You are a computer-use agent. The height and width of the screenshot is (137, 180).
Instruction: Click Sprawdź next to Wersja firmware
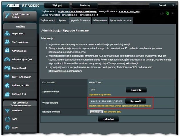136,101
